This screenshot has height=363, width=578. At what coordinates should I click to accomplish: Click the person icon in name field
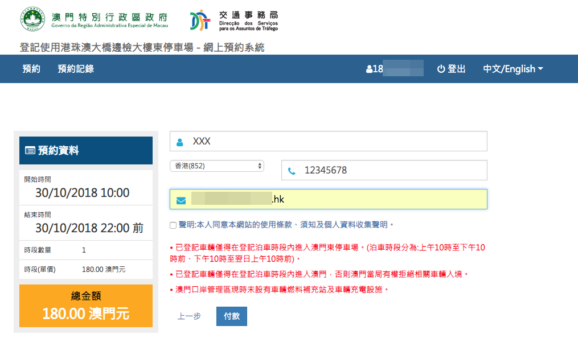pos(180,142)
